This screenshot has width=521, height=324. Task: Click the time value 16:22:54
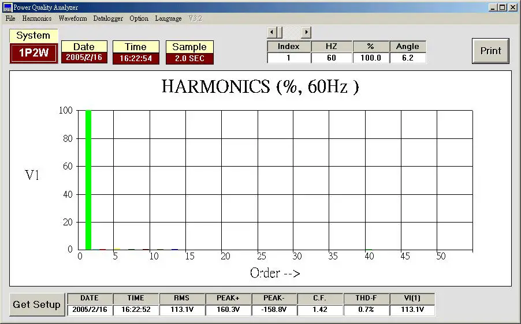click(136, 58)
